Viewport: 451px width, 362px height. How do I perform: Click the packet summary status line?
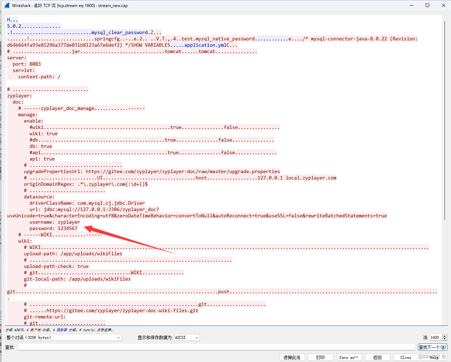(x=59, y=330)
